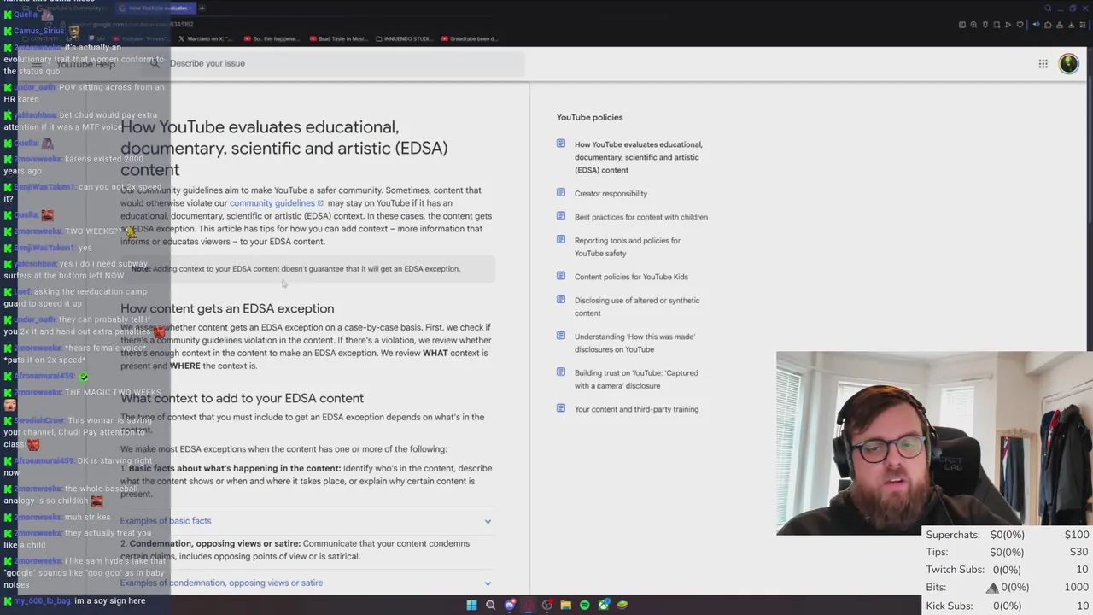
Task: Open File Explorer from the taskbar
Action: [565, 605]
